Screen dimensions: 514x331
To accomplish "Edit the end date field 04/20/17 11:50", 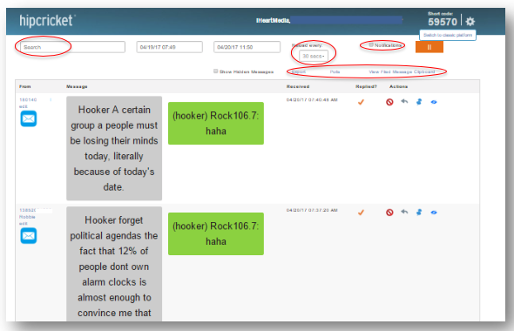I will (247, 47).
